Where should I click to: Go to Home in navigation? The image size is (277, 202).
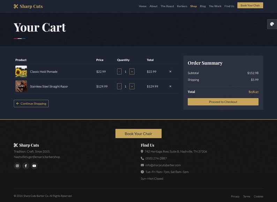click(143, 6)
